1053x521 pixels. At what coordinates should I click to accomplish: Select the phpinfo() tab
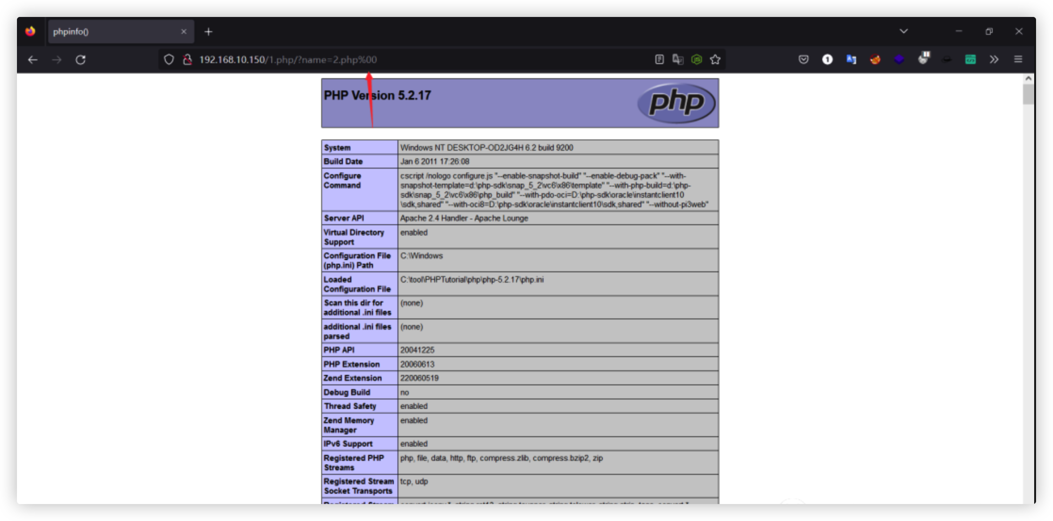[x=113, y=32]
